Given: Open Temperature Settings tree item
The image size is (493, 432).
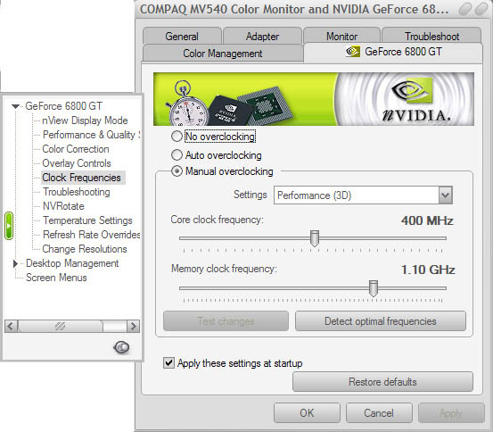Looking at the screenshot, I should point(87,220).
